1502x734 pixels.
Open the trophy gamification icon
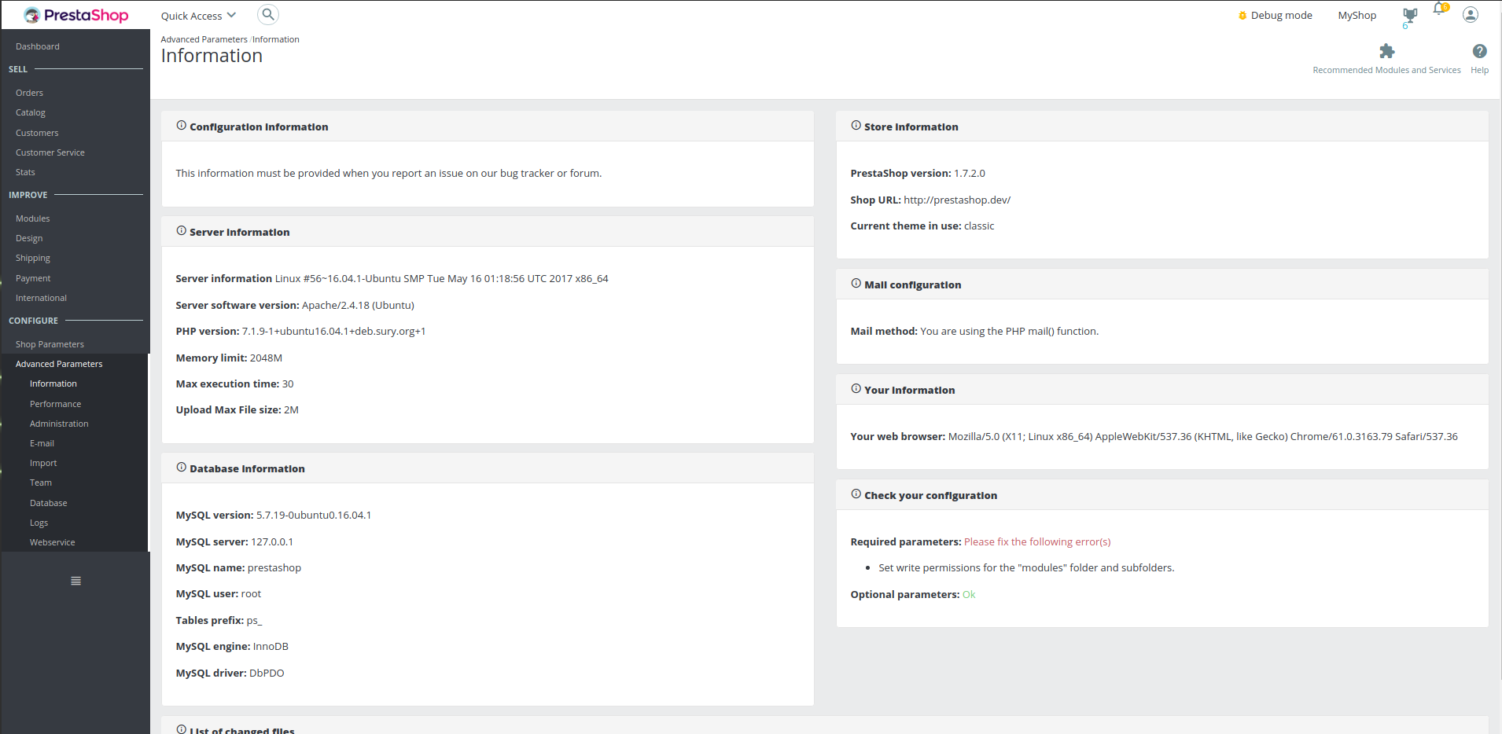pyautogui.click(x=1410, y=15)
